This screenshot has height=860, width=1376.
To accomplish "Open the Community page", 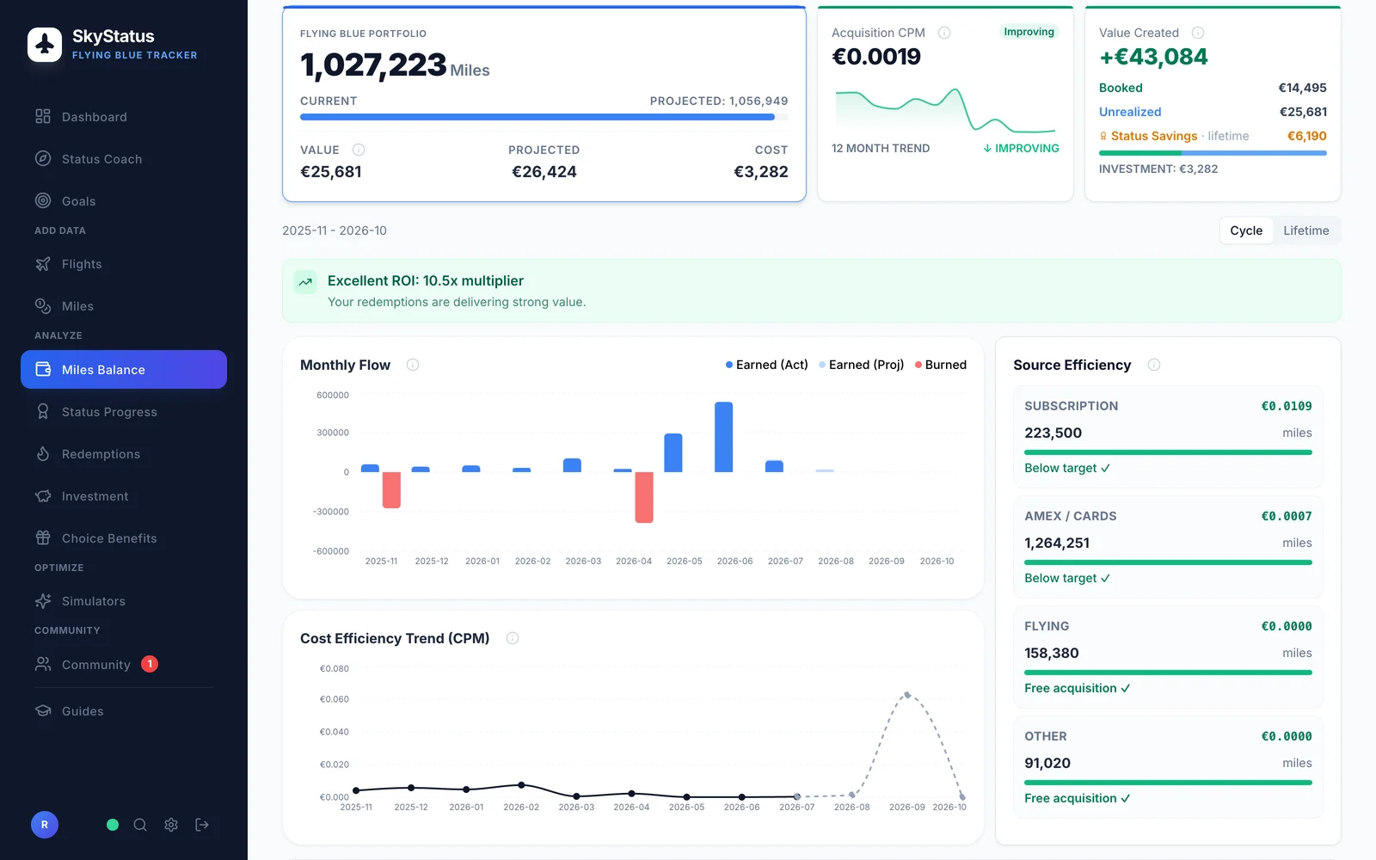I will pyautogui.click(x=124, y=665).
